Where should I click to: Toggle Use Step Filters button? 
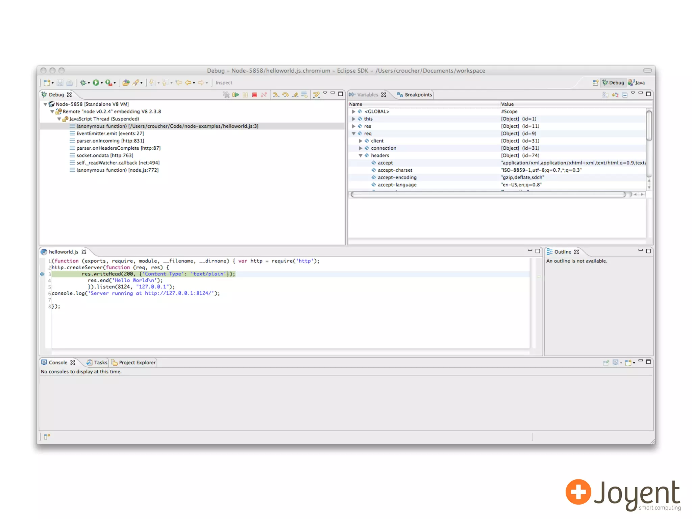316,95
